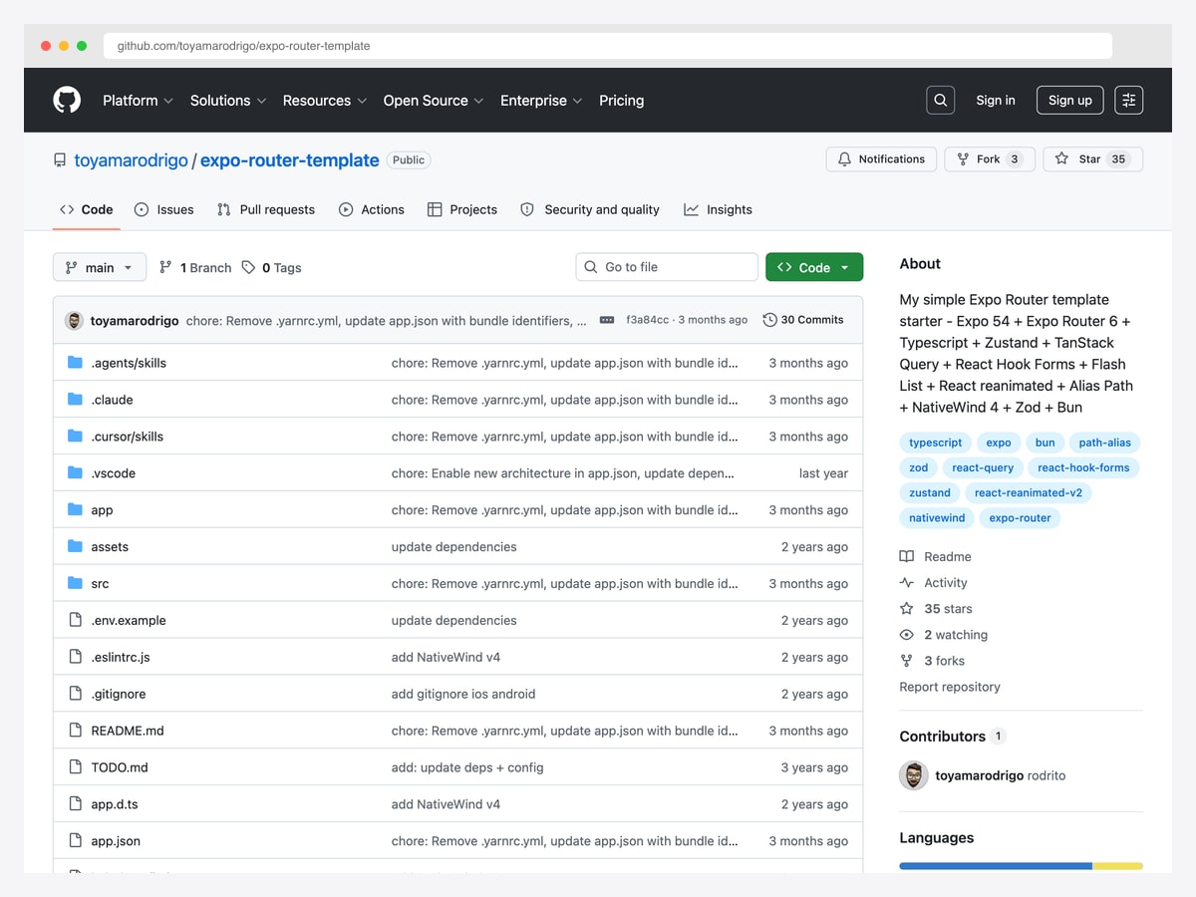The image size is (1196, 897).
Task: Focus the Go to file search field
Action: pyautogui.click(x=667, y=267)
